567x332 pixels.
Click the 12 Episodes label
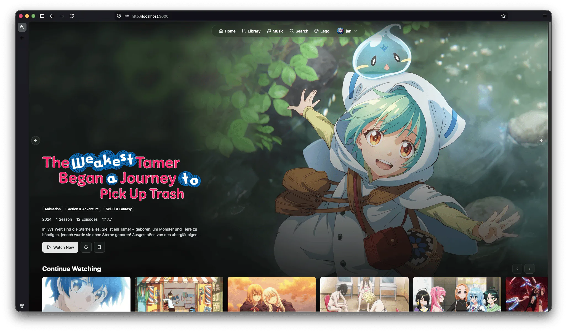coord(87,219)
